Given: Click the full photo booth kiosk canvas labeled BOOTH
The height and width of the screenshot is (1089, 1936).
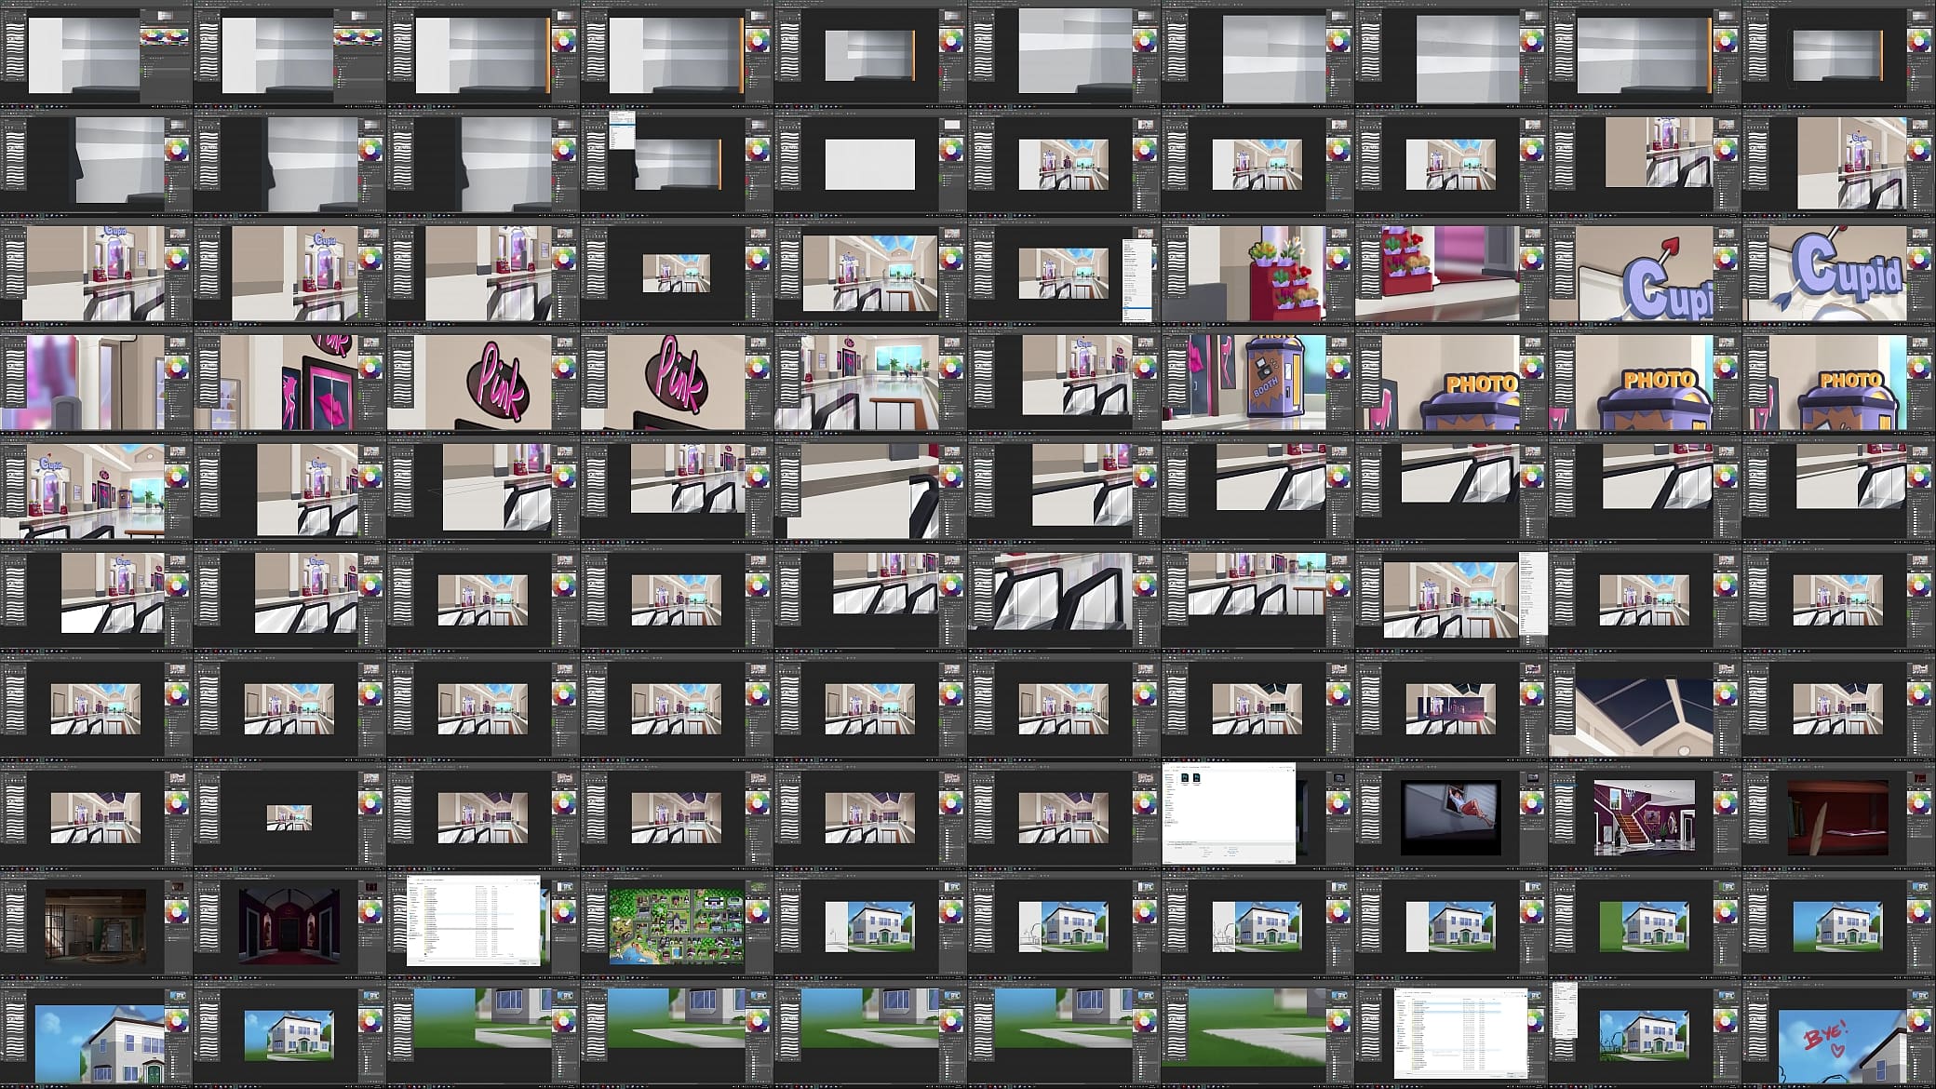Looking at the screenshot, I should coord(1257,383).
